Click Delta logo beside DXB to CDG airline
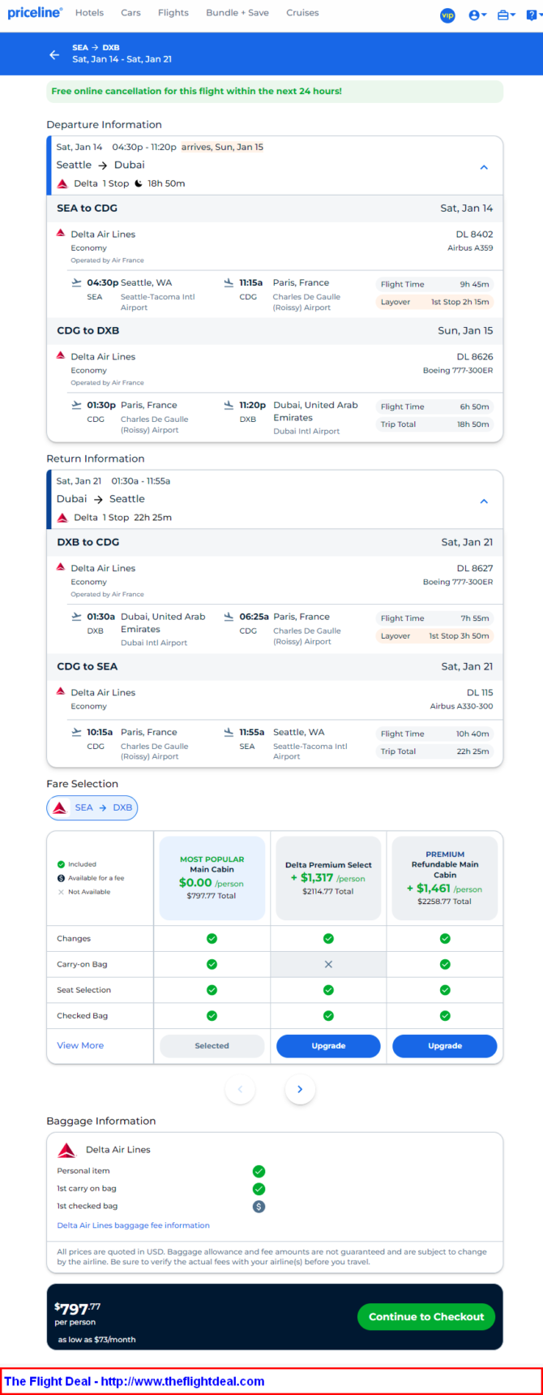The width and height of the screenshot is (543, 1395). (x=61, y=567)
